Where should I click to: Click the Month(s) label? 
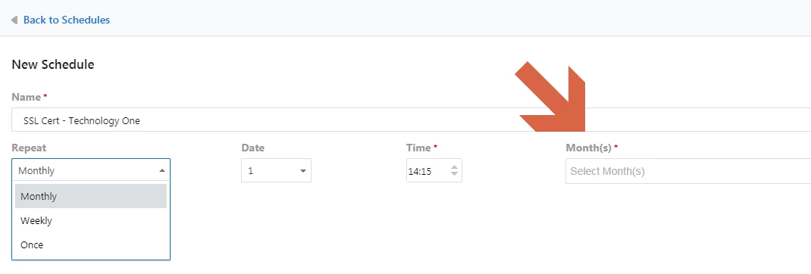(x=589, y=148)
